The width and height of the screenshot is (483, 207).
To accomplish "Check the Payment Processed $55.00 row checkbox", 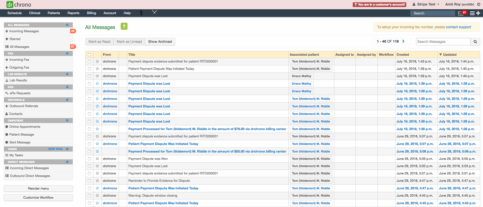I will coord(89,152).
